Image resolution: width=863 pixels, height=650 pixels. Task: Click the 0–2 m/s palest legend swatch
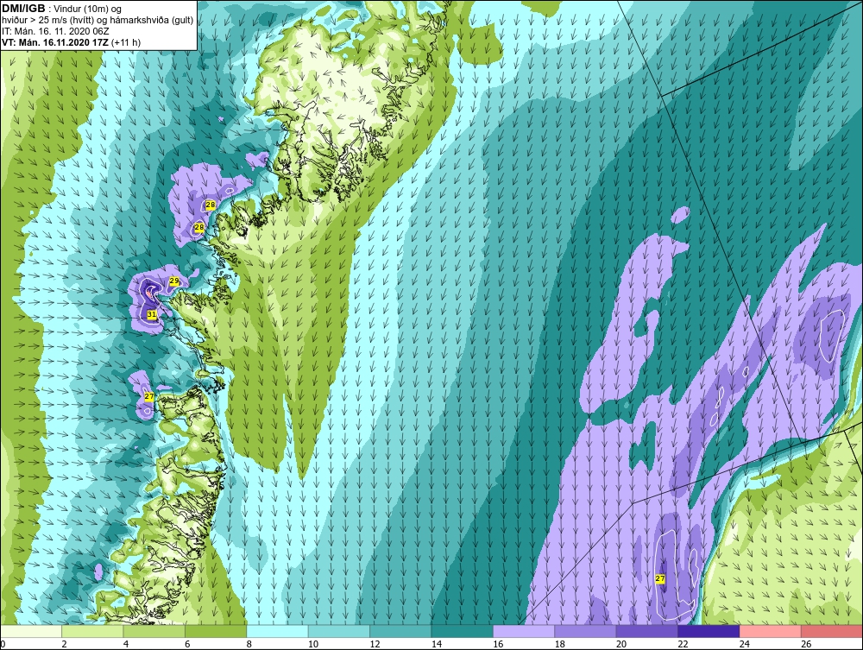click(x=31, y=631)
